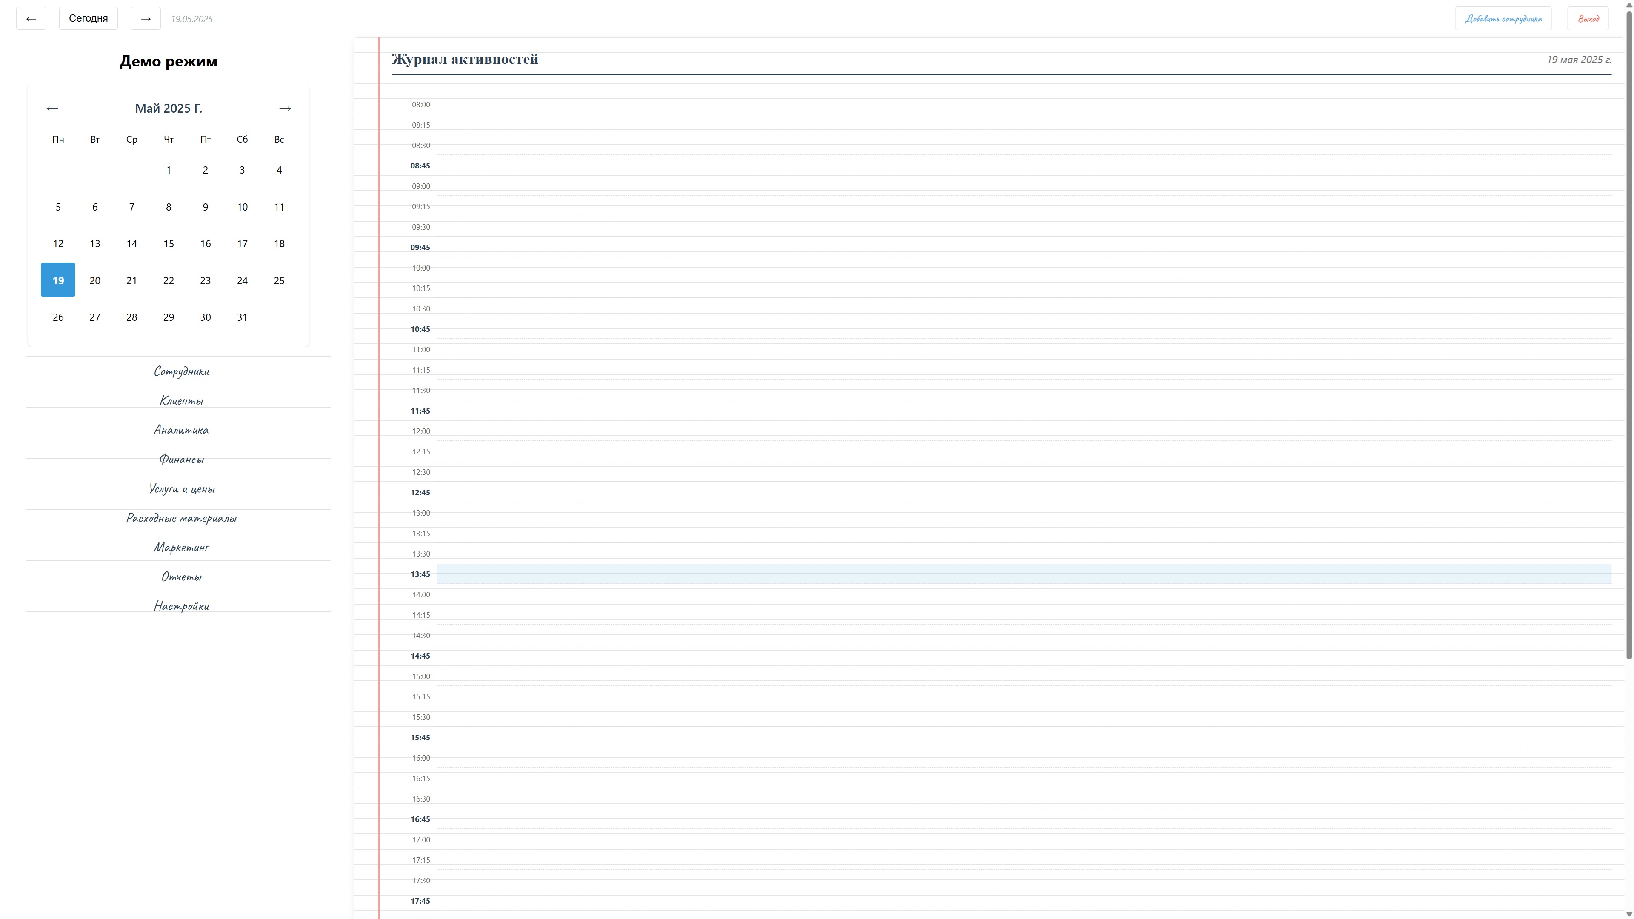Viewport: 1634px width, 919px height.
Task: Click the Май 2025 Г. month title
Action: [x=168, y=108]
